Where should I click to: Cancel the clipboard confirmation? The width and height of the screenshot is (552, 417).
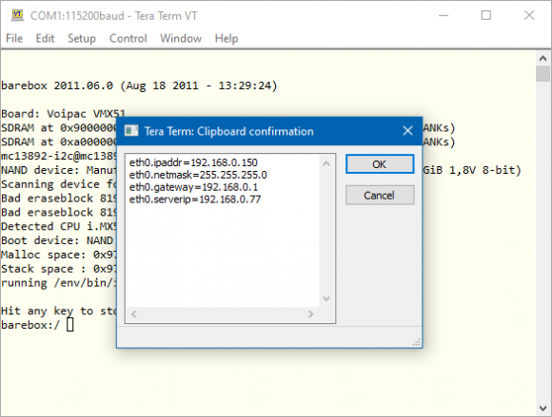click(380, 196)
